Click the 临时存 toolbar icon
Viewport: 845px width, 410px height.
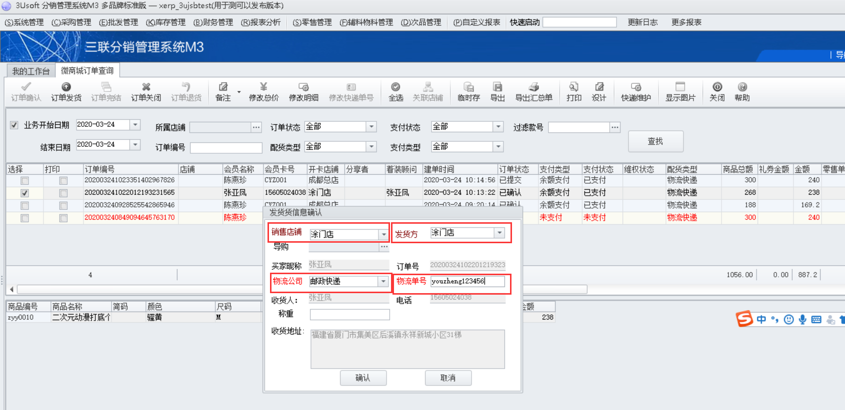tap(468, 92)
